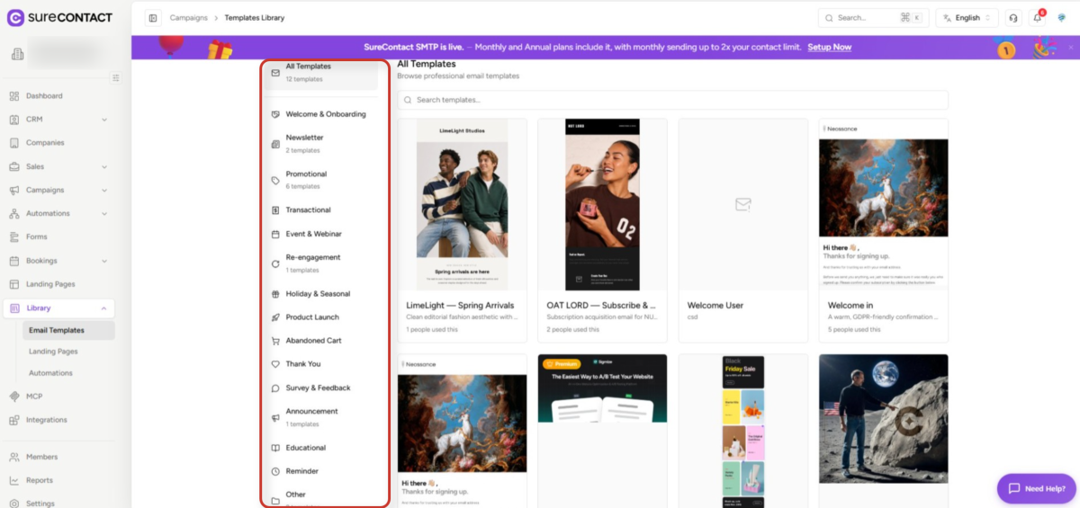
Task: Click the envelope icon beside All Templates
Action: pos(275,73)
